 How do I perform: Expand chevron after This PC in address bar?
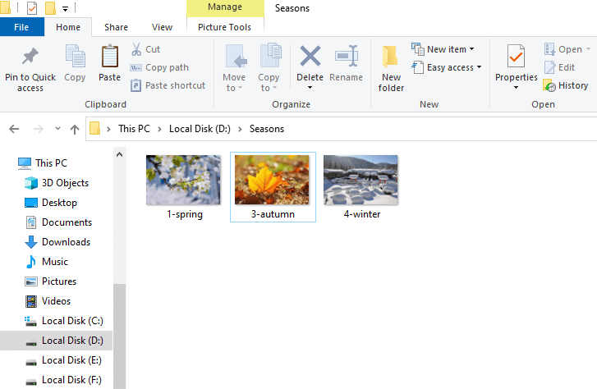click(x=159, y=129)
